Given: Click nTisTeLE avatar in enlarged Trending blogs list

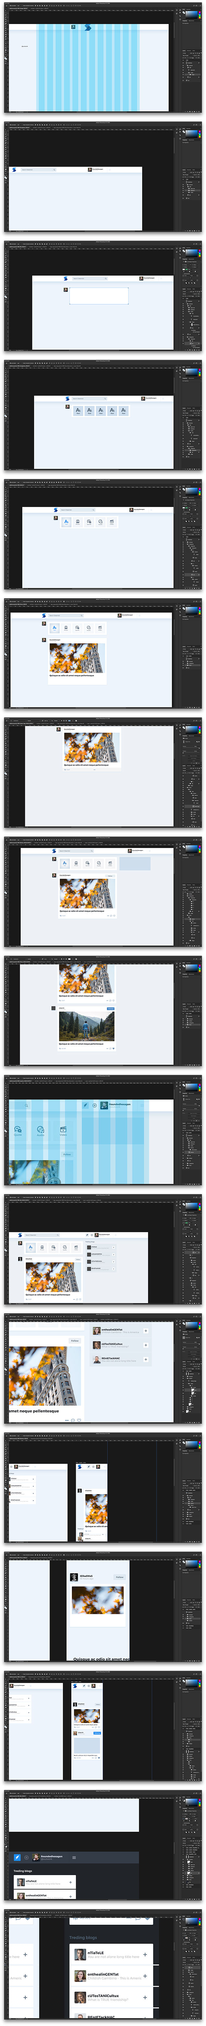Looking at the screenshot, I should (x=80, y=1955).
